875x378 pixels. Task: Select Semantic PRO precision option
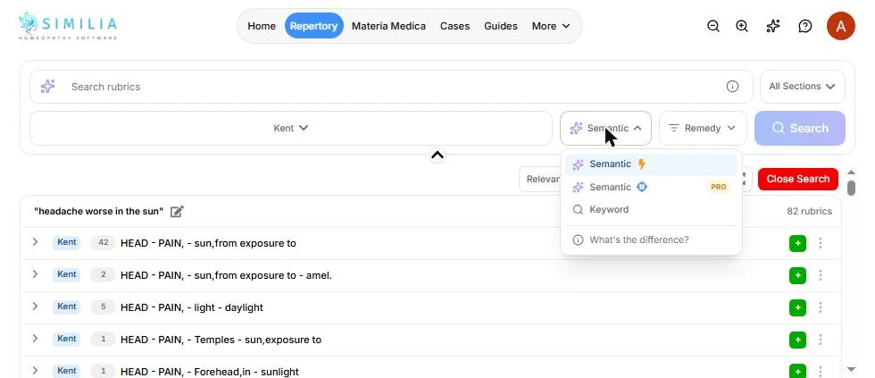(x=651, y=187)
